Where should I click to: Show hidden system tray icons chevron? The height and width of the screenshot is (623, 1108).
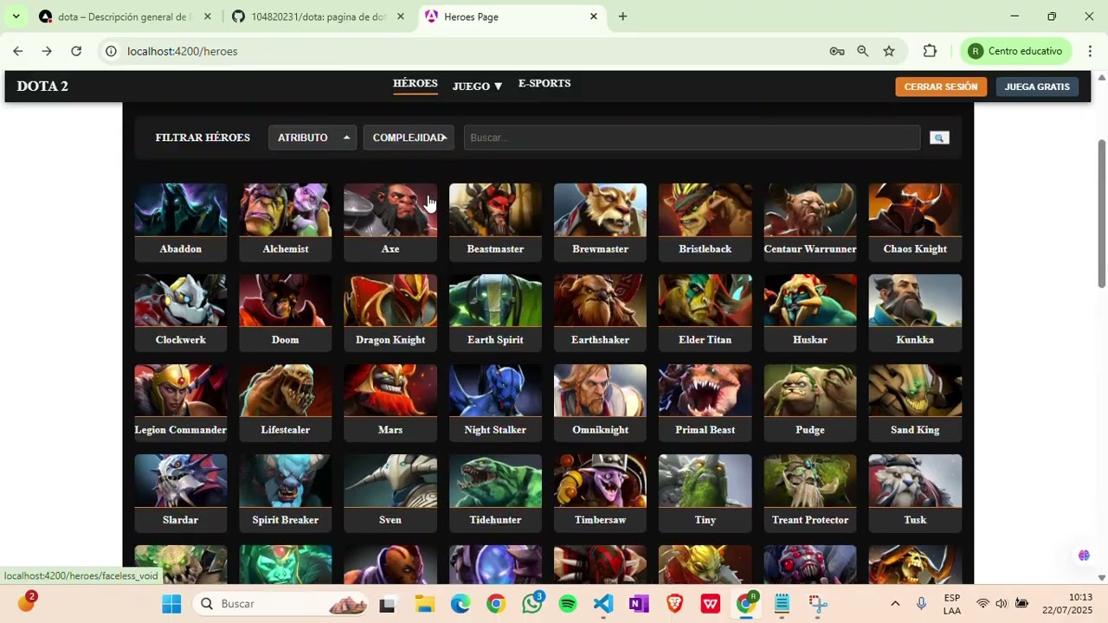895,604
